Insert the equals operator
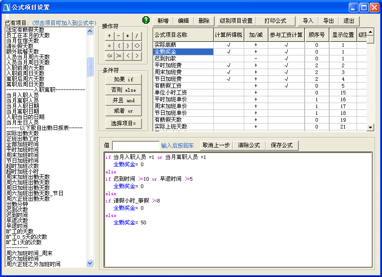This screenshot has height=277, width=382. click(110, 46)
